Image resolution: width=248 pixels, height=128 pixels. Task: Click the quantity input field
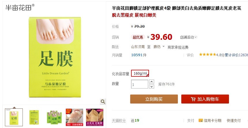point(139,84)
